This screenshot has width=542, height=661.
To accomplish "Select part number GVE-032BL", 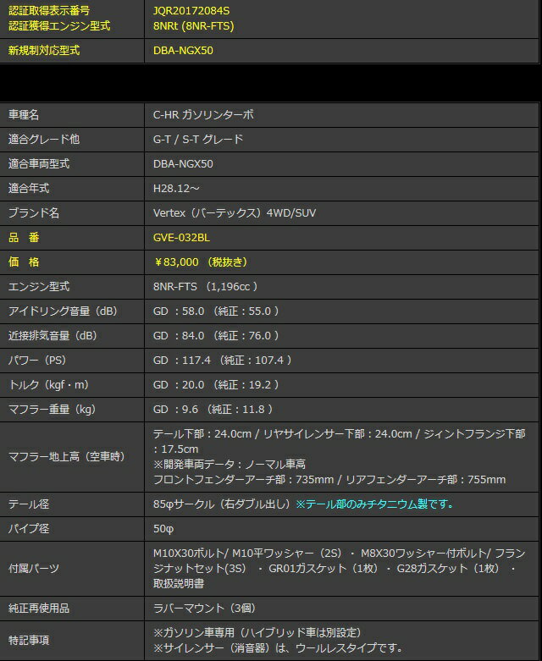I will [x=181, y=237].
